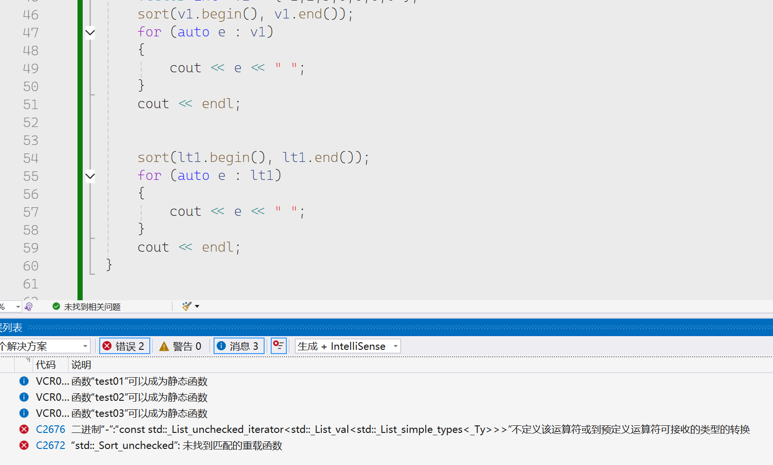The height and width of the screenshot is (465, 773).
Task: Click the IntelliCode lightbulb health icon
Action: tap(29, 306)
